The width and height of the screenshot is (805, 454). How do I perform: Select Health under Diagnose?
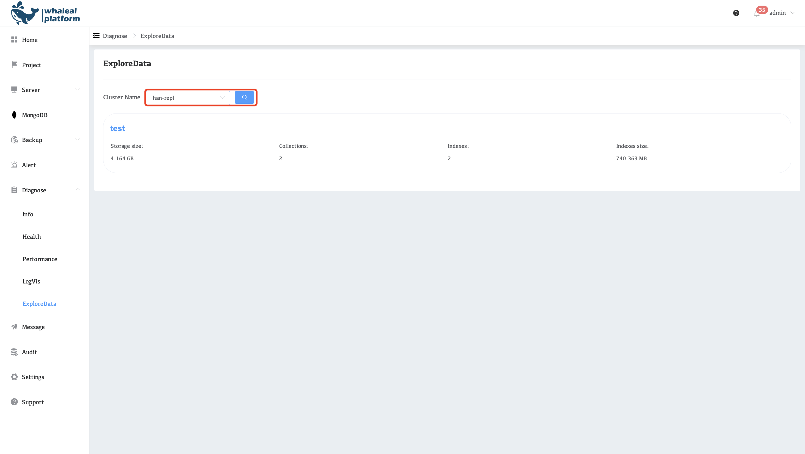(32, 237)
